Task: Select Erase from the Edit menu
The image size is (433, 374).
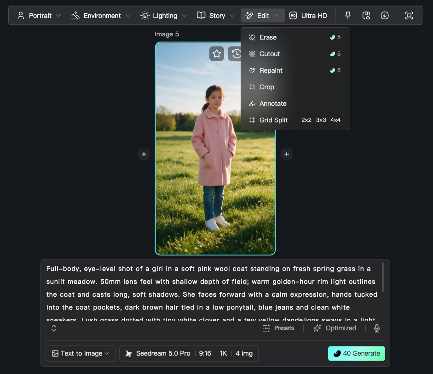Action: (295, 37)
